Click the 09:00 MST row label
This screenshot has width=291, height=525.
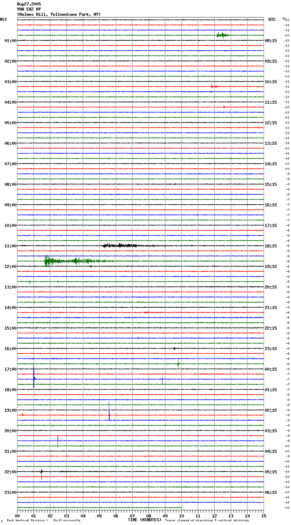point(11,205)
